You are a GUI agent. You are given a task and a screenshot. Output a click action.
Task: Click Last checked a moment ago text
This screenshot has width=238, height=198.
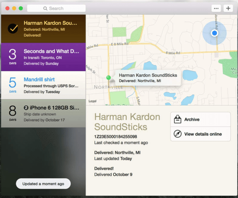[x=121, y=143]
